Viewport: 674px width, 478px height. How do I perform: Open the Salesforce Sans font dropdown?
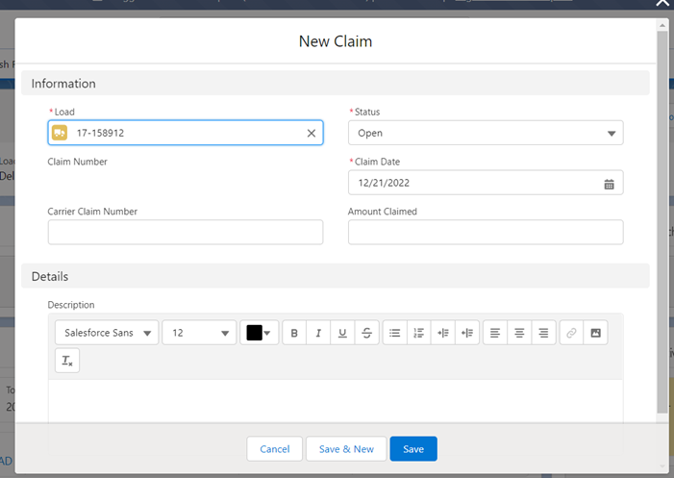coord(107,333)
